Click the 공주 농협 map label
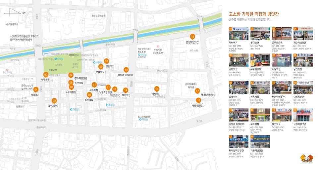The height and width of the screenshot is (170, 320). tap(194, 51)
